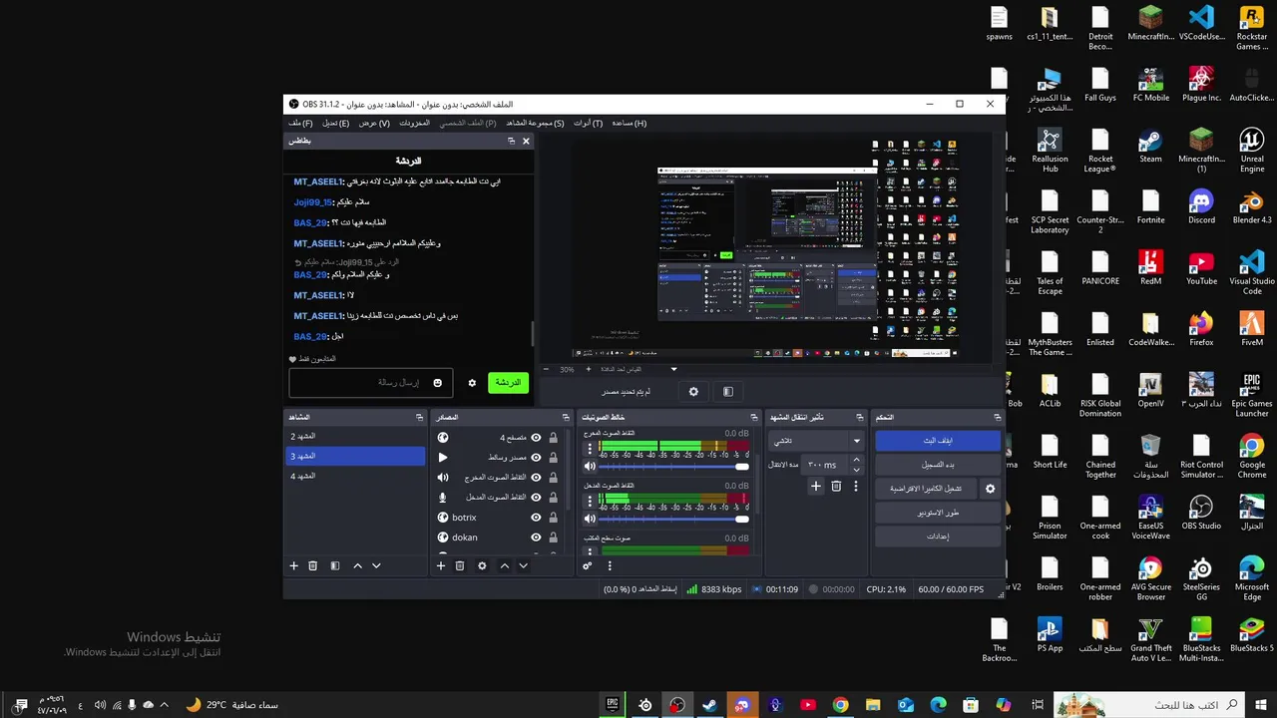The width and height of the screenshot is (1277, 718).
Task: Delete selected scene with trash icon
Action: [312, 565]
